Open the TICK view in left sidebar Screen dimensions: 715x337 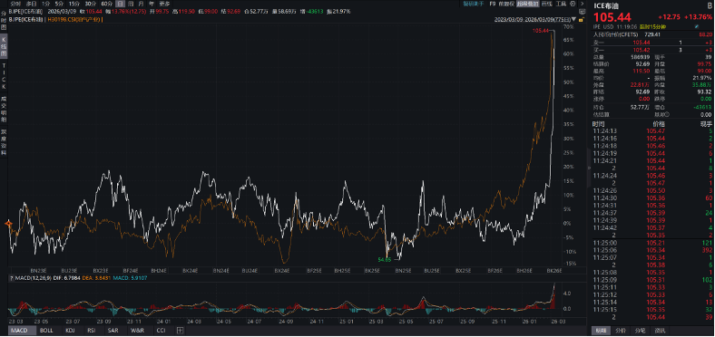pos(4,77)
